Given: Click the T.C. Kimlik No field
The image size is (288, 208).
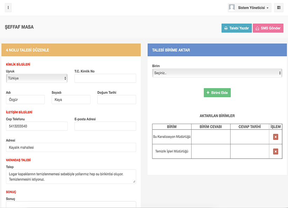Looking at the screenshot, I should coord(105,78).
